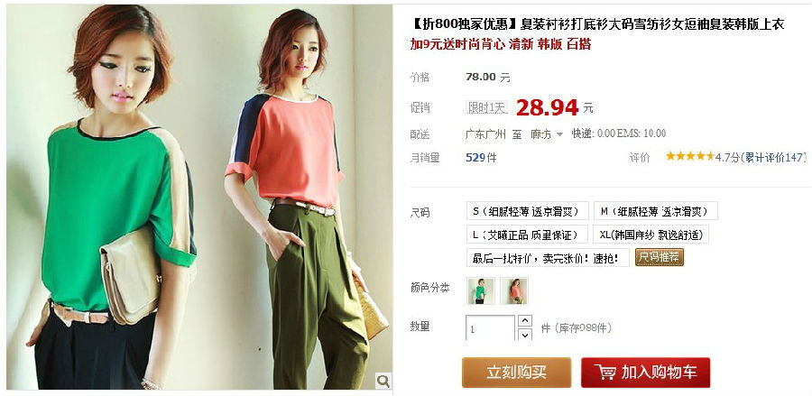Select size M option
The height and width of the screenshot is (396, 812).
click(x=656, y=211)
